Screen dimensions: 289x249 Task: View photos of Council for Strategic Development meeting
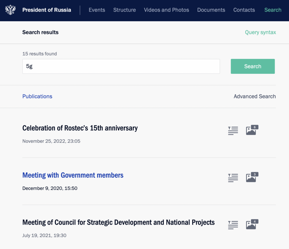[x=252, y=224]
